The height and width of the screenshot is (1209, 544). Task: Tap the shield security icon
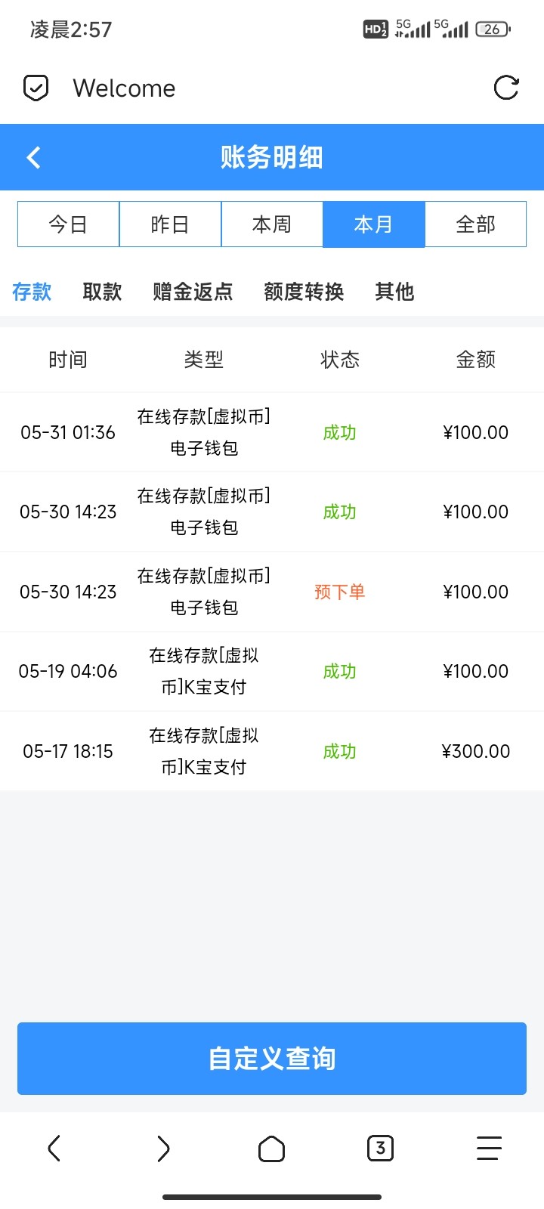click(36, 88)
